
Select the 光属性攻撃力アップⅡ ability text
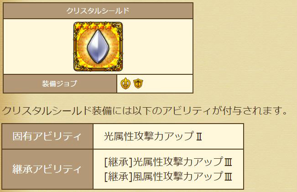coord(153,136)
